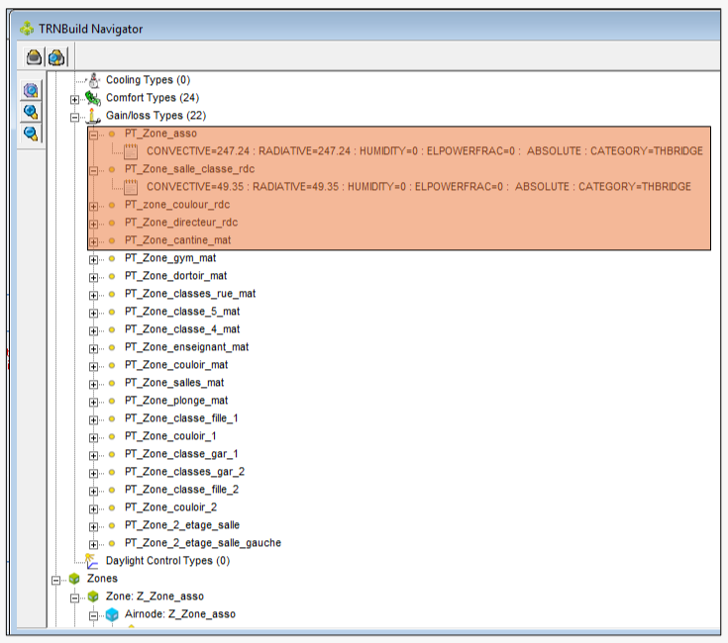Image resolution: width=728 pixels, height=643 pixels.
Task: Click the bottom magnifier icon in left sidebar
Action: 31,133
